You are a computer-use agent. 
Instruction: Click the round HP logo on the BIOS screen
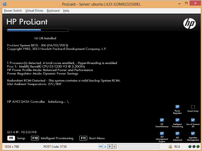coord(190,24)
